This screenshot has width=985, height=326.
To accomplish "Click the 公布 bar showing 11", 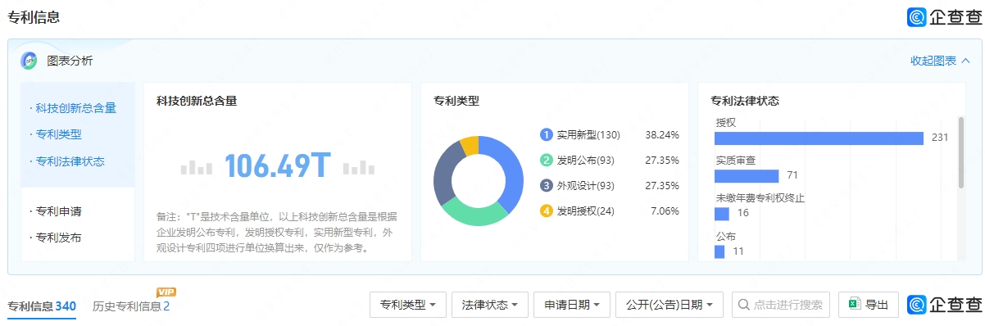I will [x=719, y=251].
